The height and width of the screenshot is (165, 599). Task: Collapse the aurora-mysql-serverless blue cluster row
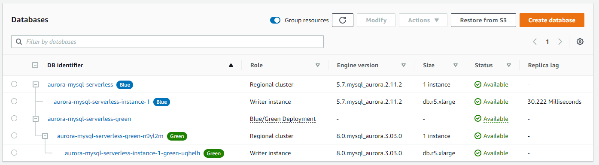click(36, 84)
